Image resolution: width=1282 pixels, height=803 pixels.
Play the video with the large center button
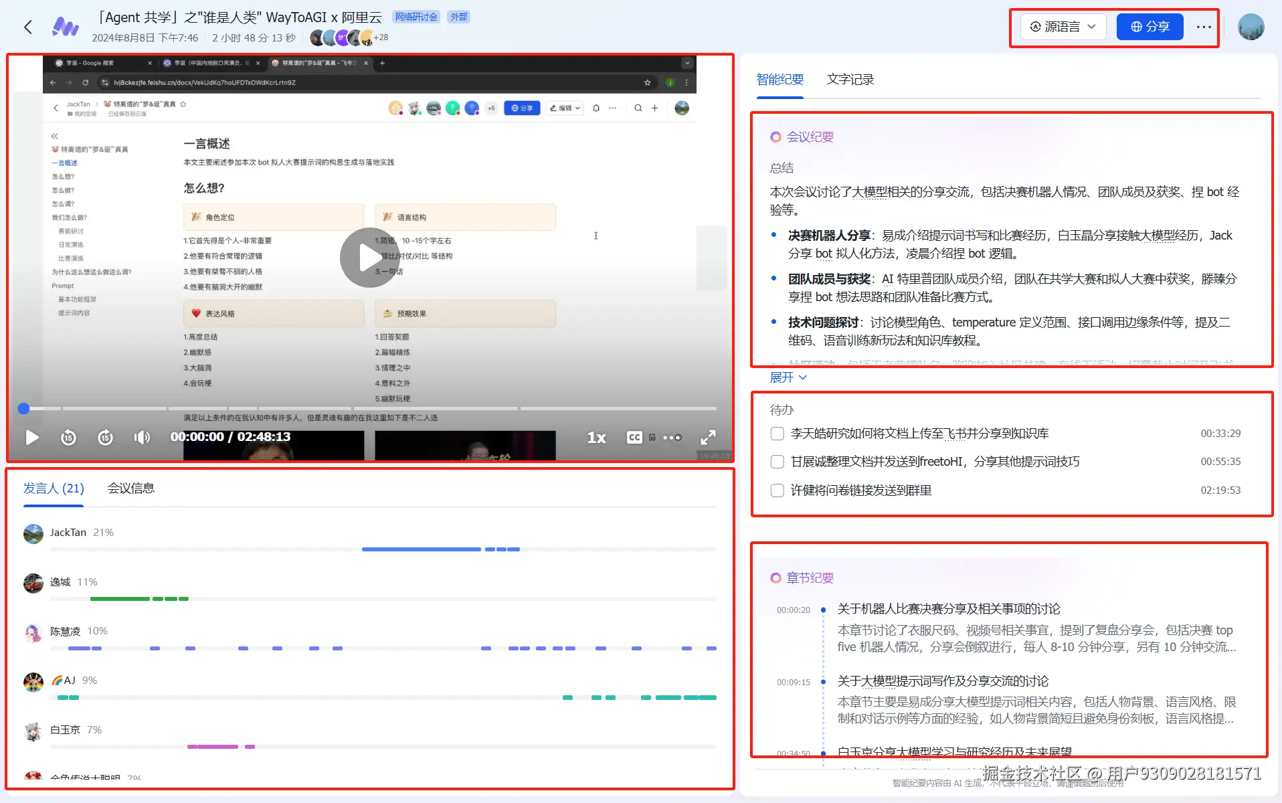pos(369,258)
